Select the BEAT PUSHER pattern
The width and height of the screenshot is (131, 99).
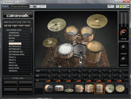[14, 35]
